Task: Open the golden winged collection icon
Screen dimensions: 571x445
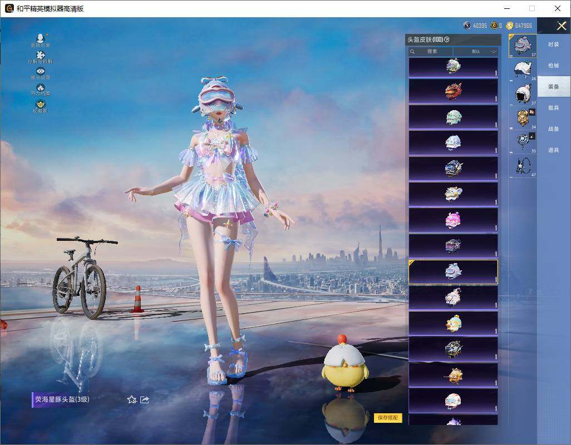Action: pos(41,104)
